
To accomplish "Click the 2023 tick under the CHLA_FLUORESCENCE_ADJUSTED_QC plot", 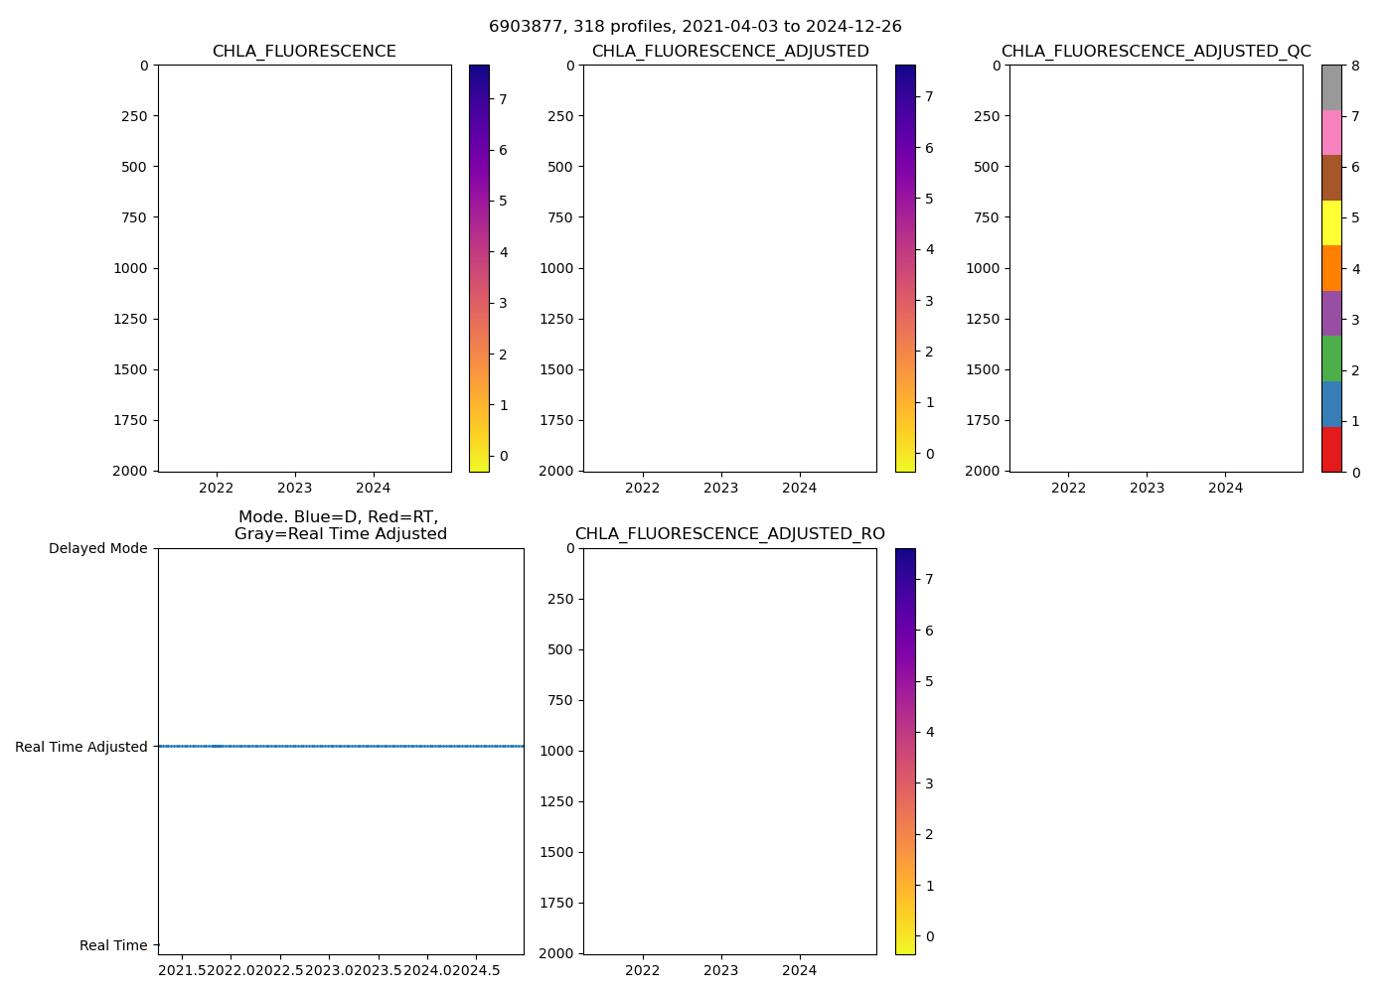I will tap(1147, 488).
